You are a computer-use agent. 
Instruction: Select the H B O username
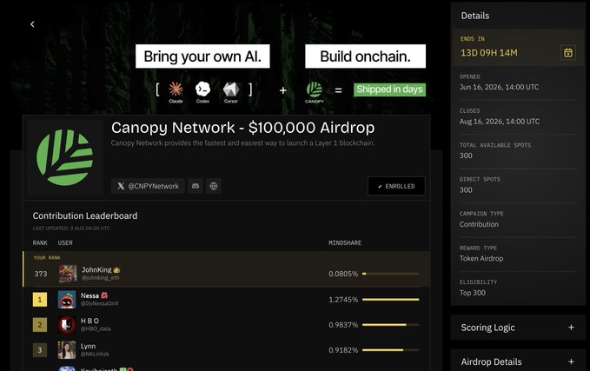(x=89, y=321)
